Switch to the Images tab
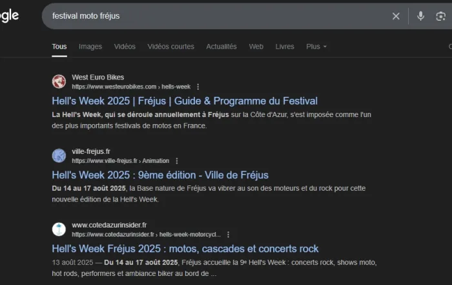Image resolution: width=452 pixels, height=285 pixels. coord(90,47)
